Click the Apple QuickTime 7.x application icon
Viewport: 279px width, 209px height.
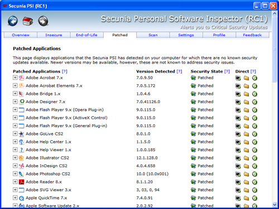[x=22, y=198]
